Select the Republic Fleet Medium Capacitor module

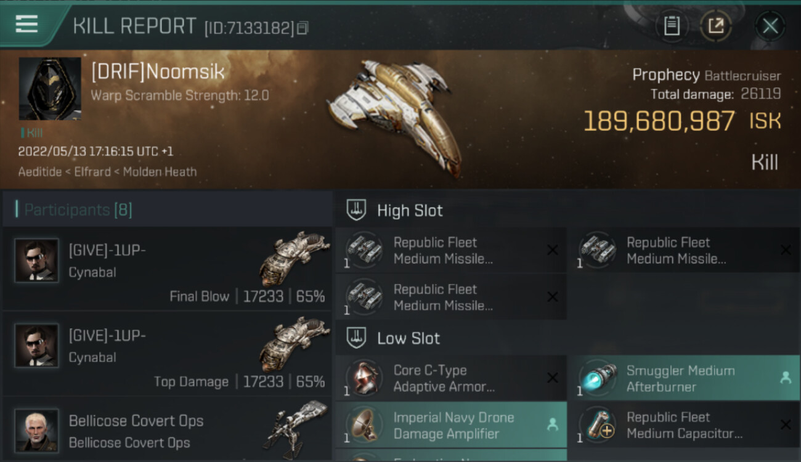[x=683, y=425]
